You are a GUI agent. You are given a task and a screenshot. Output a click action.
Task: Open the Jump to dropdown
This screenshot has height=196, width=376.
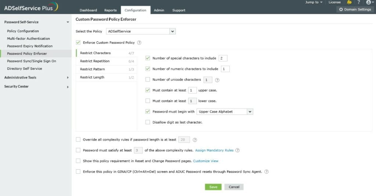(314, 3)
